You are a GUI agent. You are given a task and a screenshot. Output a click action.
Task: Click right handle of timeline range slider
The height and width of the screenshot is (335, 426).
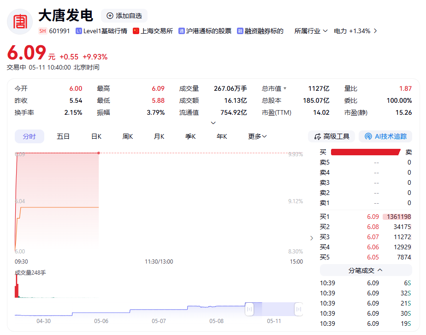click(299, 309)
